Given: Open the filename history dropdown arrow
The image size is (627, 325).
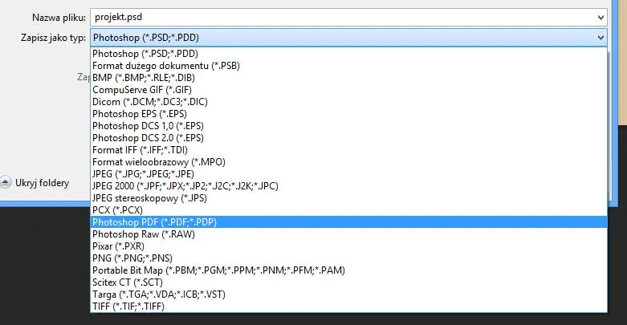Looking at the screenshot, I should pos(601,18).
